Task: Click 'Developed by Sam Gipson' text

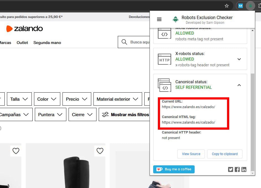Action: pos(205,23)
